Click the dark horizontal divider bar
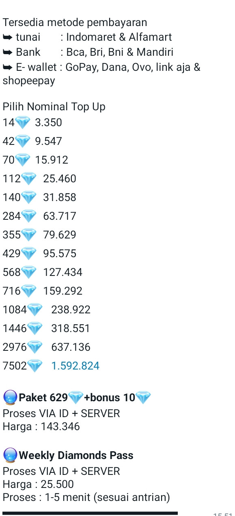 (x=90, y=513)
